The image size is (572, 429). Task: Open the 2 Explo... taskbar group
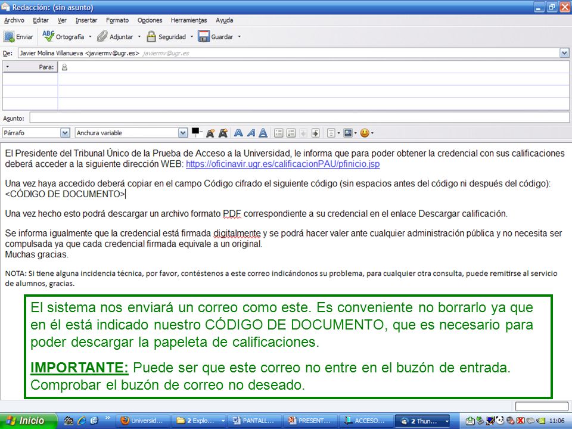(x=200, y=421)
